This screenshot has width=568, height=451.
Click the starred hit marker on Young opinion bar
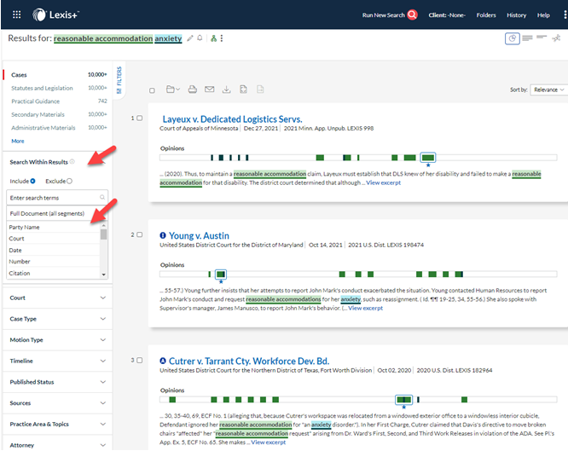(221, 275)
